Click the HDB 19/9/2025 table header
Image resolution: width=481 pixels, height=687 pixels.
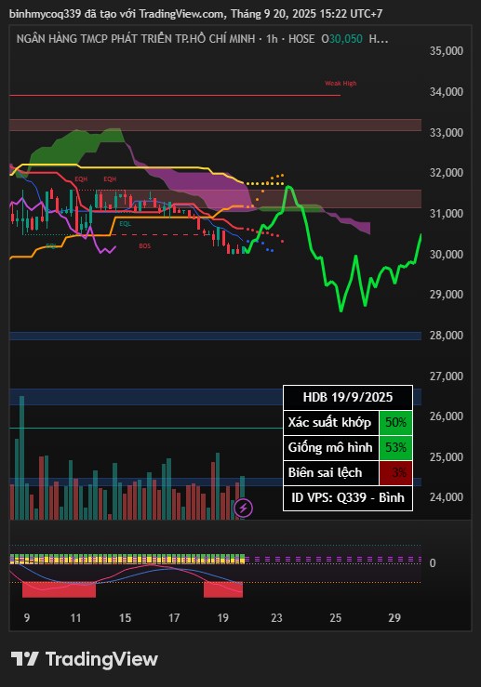[348, 397]
